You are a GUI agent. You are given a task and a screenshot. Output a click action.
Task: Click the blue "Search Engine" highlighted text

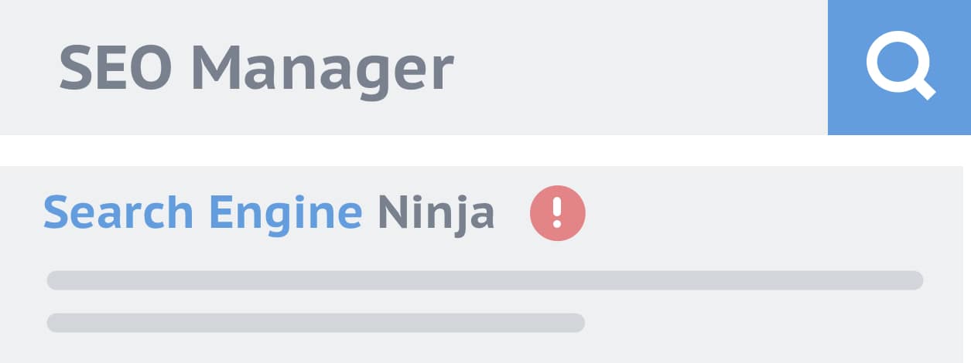tap(202, 213)
